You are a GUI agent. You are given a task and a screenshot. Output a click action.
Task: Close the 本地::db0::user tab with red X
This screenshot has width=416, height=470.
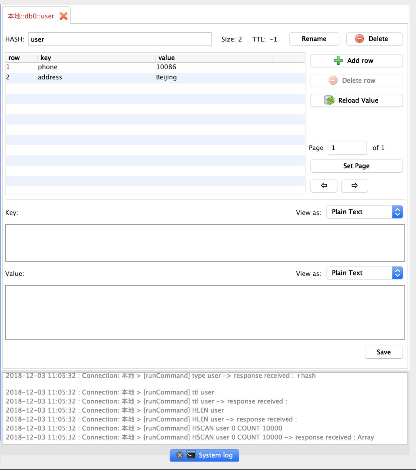point(64,16)
